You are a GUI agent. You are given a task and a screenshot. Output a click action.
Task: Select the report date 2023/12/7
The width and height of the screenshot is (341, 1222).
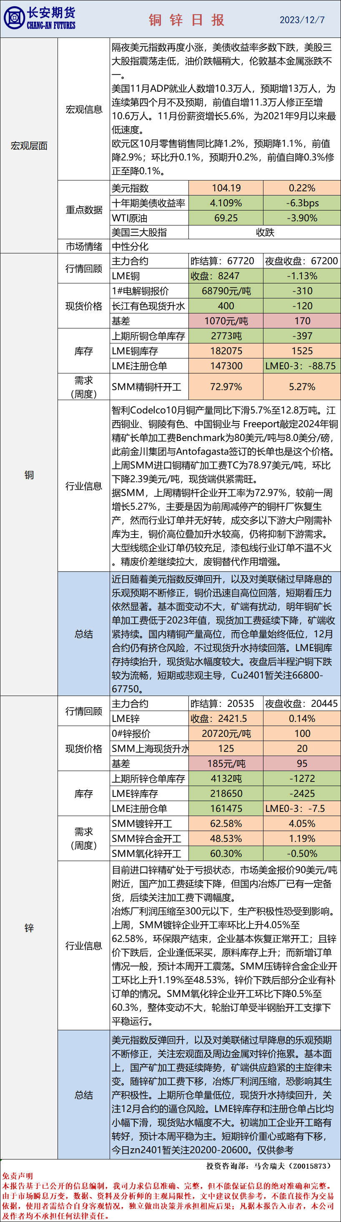(x=302, y=20)
